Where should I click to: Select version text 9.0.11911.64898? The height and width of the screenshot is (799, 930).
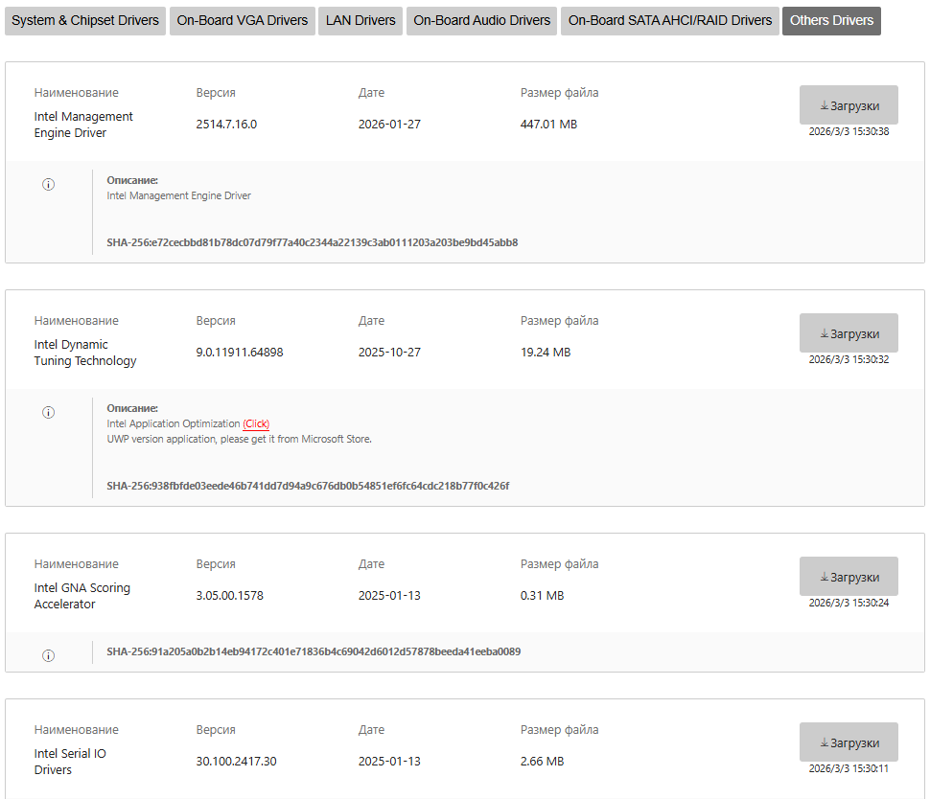tap(240, 353)
